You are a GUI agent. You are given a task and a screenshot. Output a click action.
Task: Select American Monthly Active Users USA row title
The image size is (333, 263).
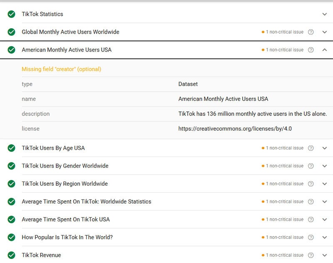coord(67,50)
